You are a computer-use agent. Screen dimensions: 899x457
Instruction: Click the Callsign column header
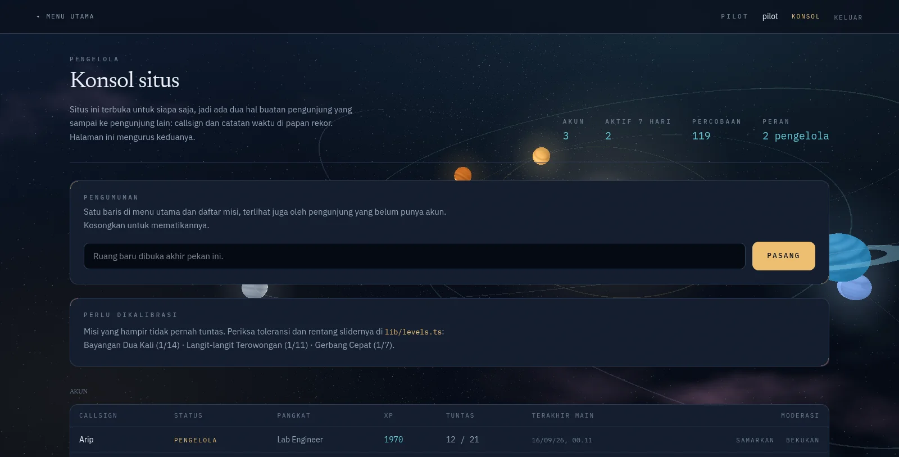tap(98, 415)
